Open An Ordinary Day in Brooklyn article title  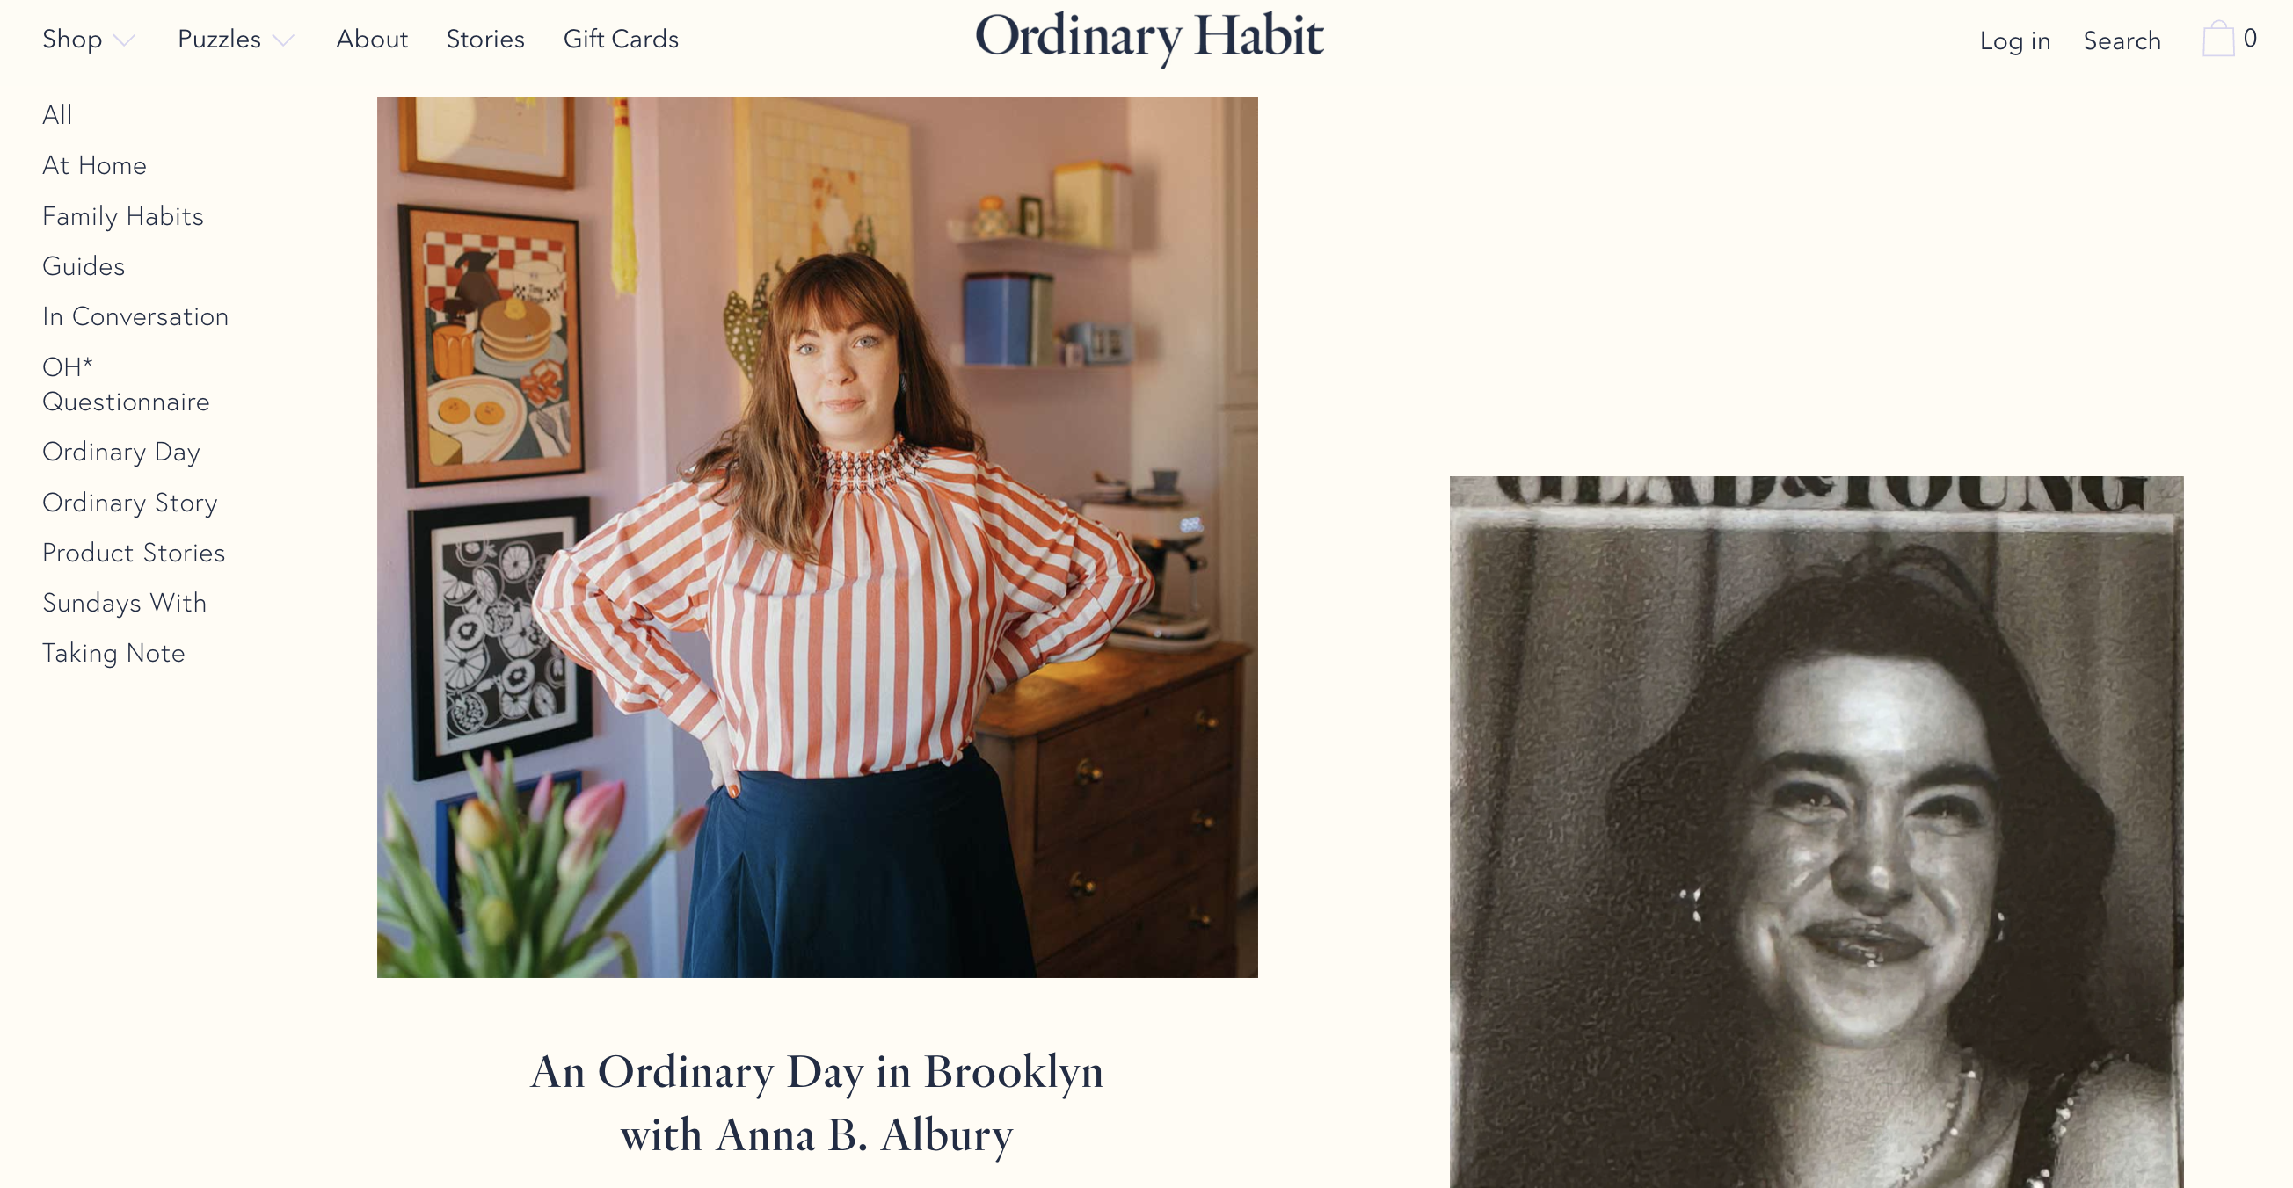click(x=817, y=1104)
